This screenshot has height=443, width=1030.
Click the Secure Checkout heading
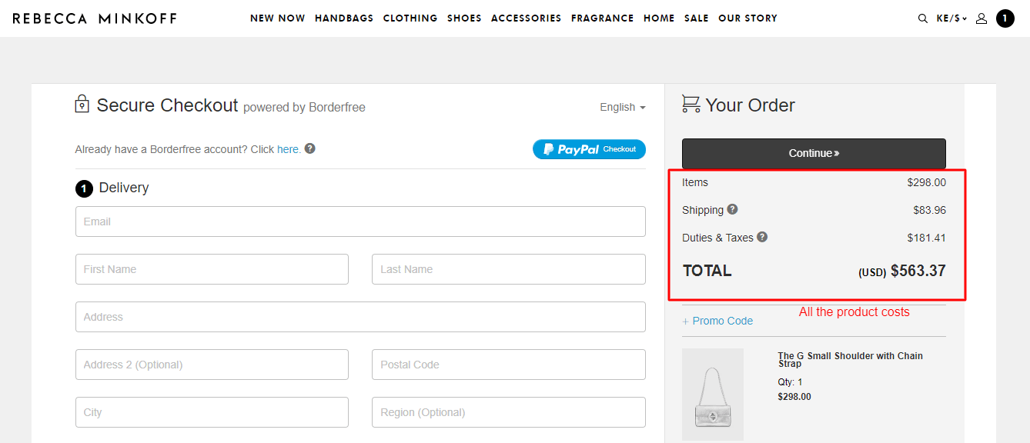pos(167,105)
